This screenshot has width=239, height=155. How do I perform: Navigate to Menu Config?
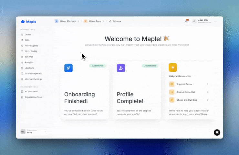[31, 51]
